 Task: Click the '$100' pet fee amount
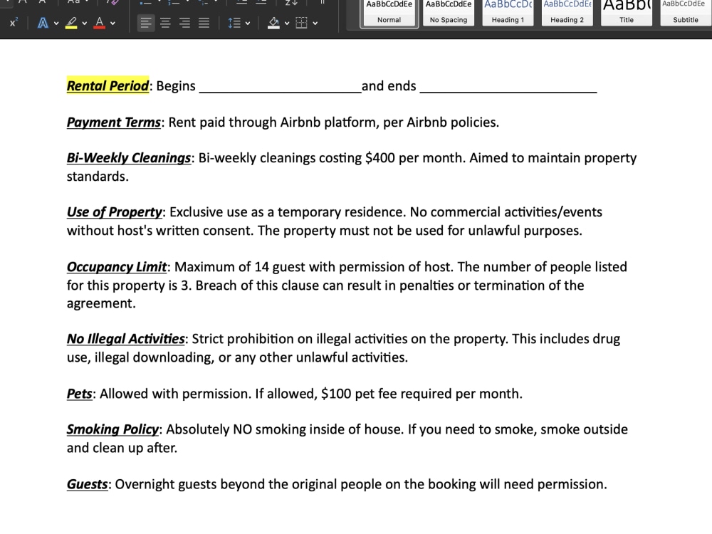click(x=336, y=394)
